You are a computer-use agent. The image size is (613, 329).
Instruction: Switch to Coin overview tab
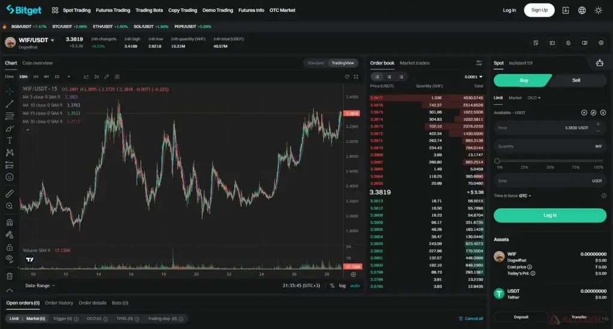pos(37,63)
